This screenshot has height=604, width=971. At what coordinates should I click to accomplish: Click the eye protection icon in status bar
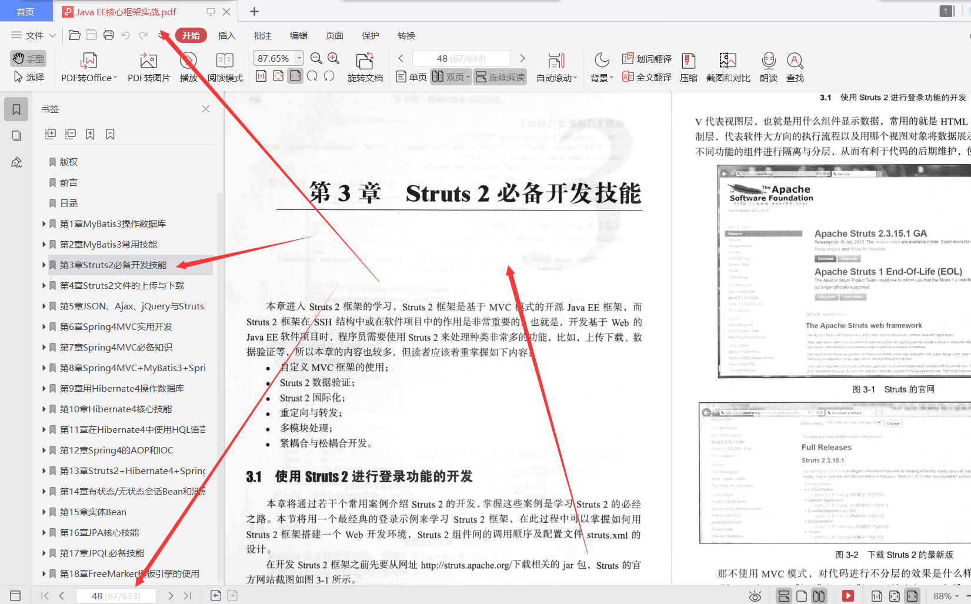click(755, 596)
